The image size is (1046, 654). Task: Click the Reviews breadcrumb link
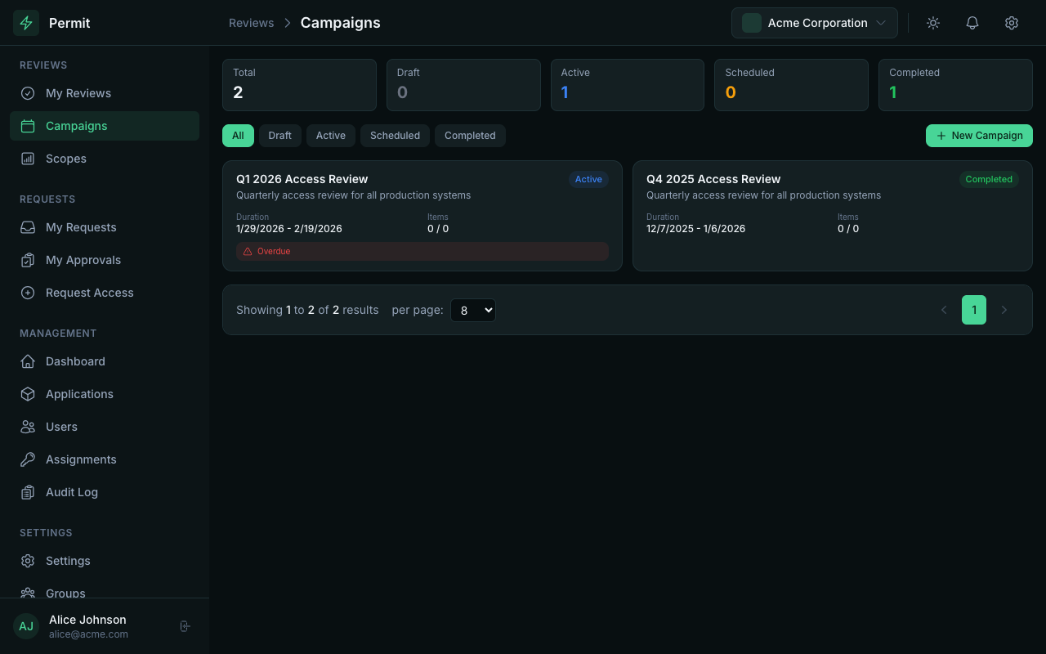coord(251,23)
